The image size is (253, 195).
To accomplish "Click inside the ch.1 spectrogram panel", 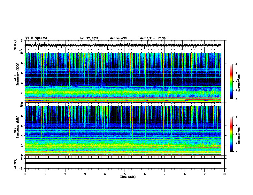I will click(123, 78).
